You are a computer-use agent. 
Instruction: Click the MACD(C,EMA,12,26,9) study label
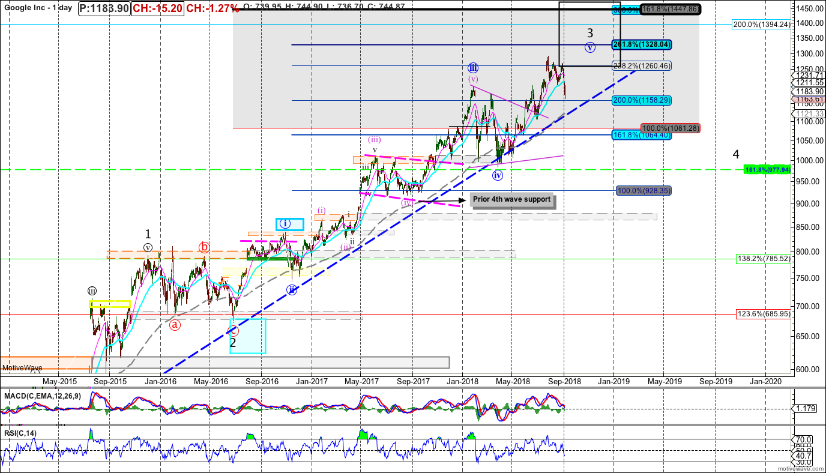[x=41, y=397]
